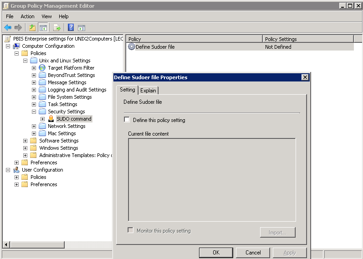Toggle the Monitor this policy setting checkbox
Viewport: 363px width, 259px height.
131,230
